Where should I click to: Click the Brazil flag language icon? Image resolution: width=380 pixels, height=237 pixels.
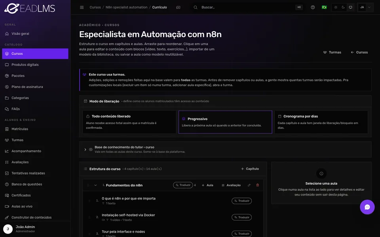(324, 7)
